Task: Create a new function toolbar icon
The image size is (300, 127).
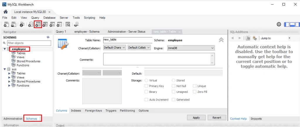Action: [59, 24]
